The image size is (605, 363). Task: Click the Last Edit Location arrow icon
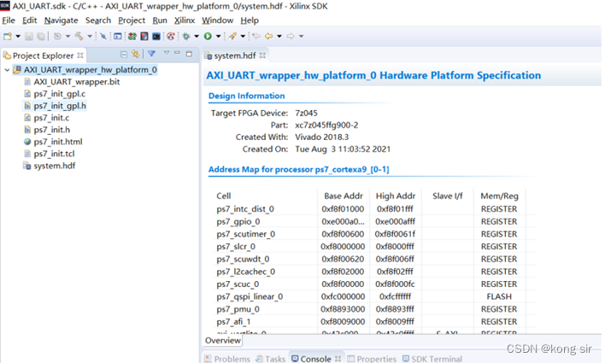pos(256,36)
